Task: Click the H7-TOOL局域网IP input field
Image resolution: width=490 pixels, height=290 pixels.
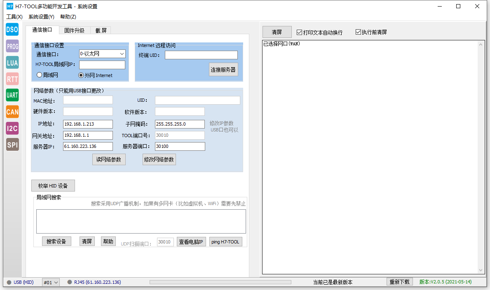Action: pyautogui.click(x=102, y=65)
